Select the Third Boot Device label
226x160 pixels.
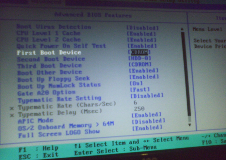[x=50, y=66]
